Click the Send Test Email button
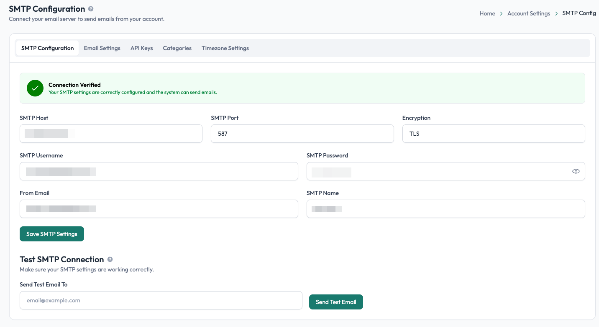Viewport: 599px width, 327px height. pos(336,302)
